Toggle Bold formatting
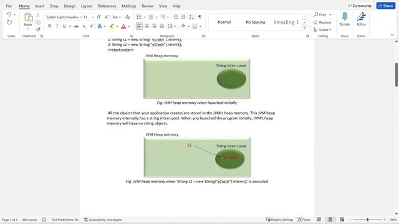 (x=49, y=26)
